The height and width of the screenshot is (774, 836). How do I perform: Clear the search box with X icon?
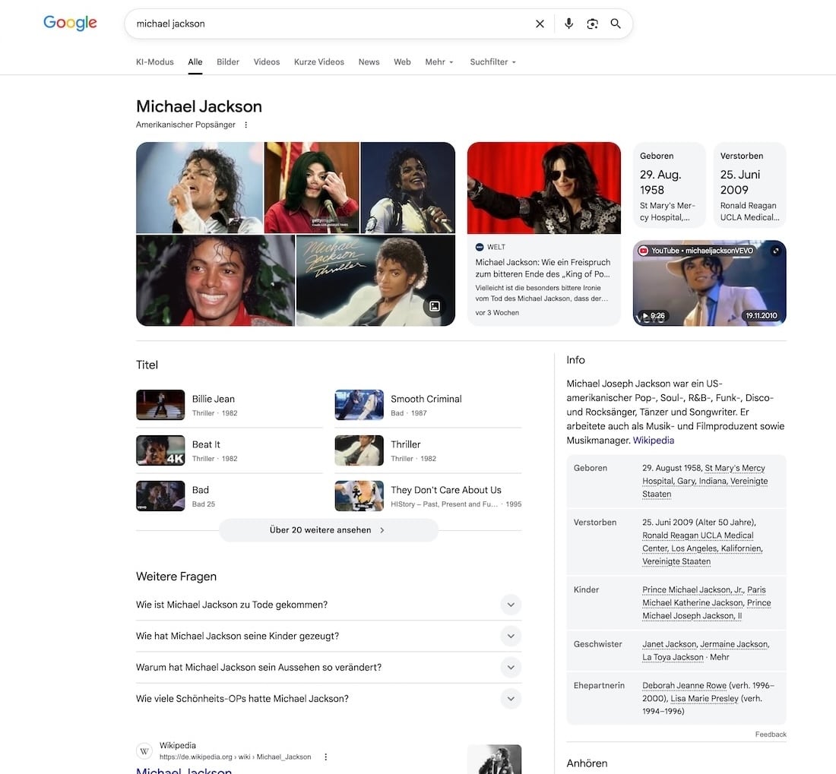[x=540, y=24]
